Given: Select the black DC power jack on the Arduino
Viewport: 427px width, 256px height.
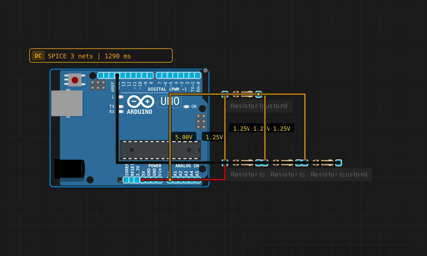Looking at the screenshot, I should 69,168.
